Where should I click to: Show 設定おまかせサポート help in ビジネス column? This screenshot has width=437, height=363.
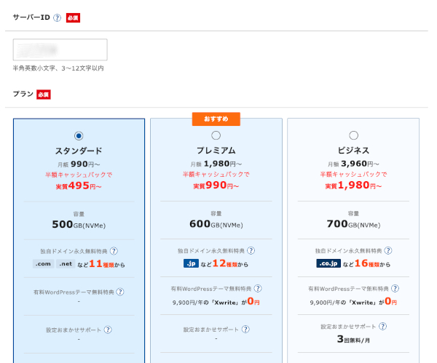(x=382, y=326)
